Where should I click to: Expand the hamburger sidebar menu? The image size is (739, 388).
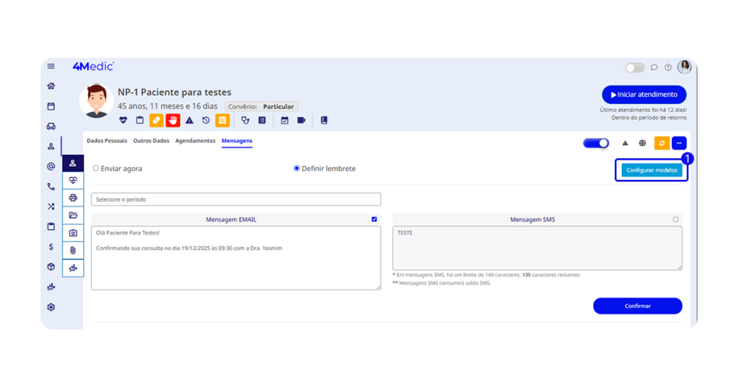[51, 66]
